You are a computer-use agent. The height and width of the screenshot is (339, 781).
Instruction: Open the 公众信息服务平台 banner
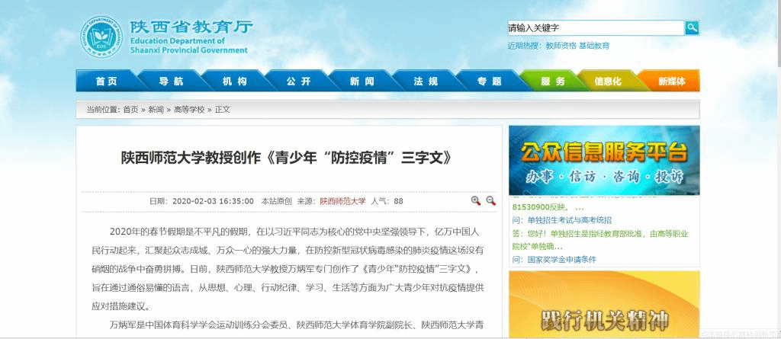coord(604,160)
